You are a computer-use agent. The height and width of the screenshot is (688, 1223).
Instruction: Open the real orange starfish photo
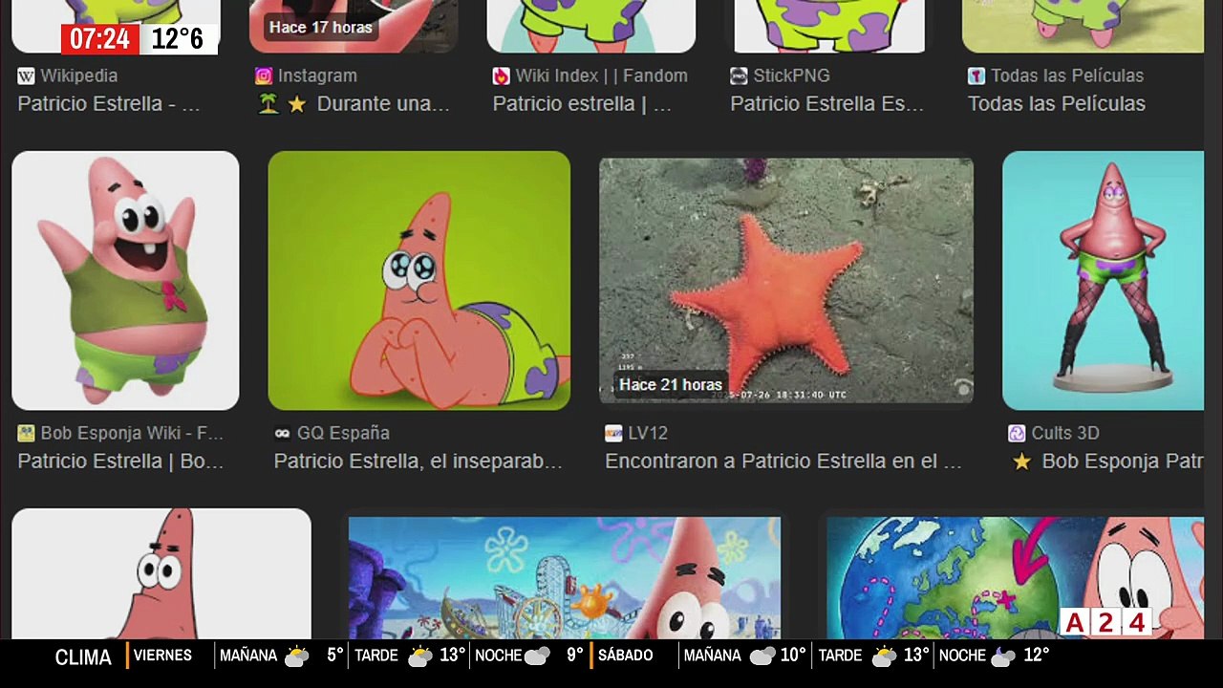(786, 280)
